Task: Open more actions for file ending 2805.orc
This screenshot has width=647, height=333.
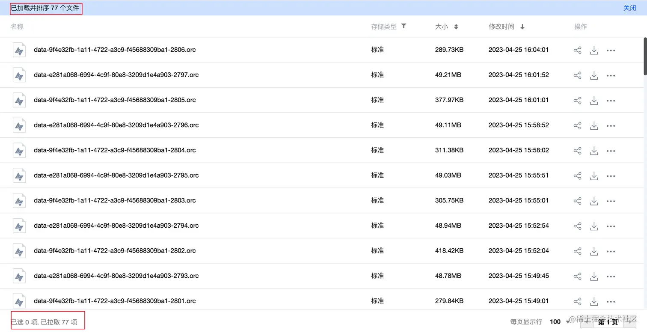Action: point(611,101)
